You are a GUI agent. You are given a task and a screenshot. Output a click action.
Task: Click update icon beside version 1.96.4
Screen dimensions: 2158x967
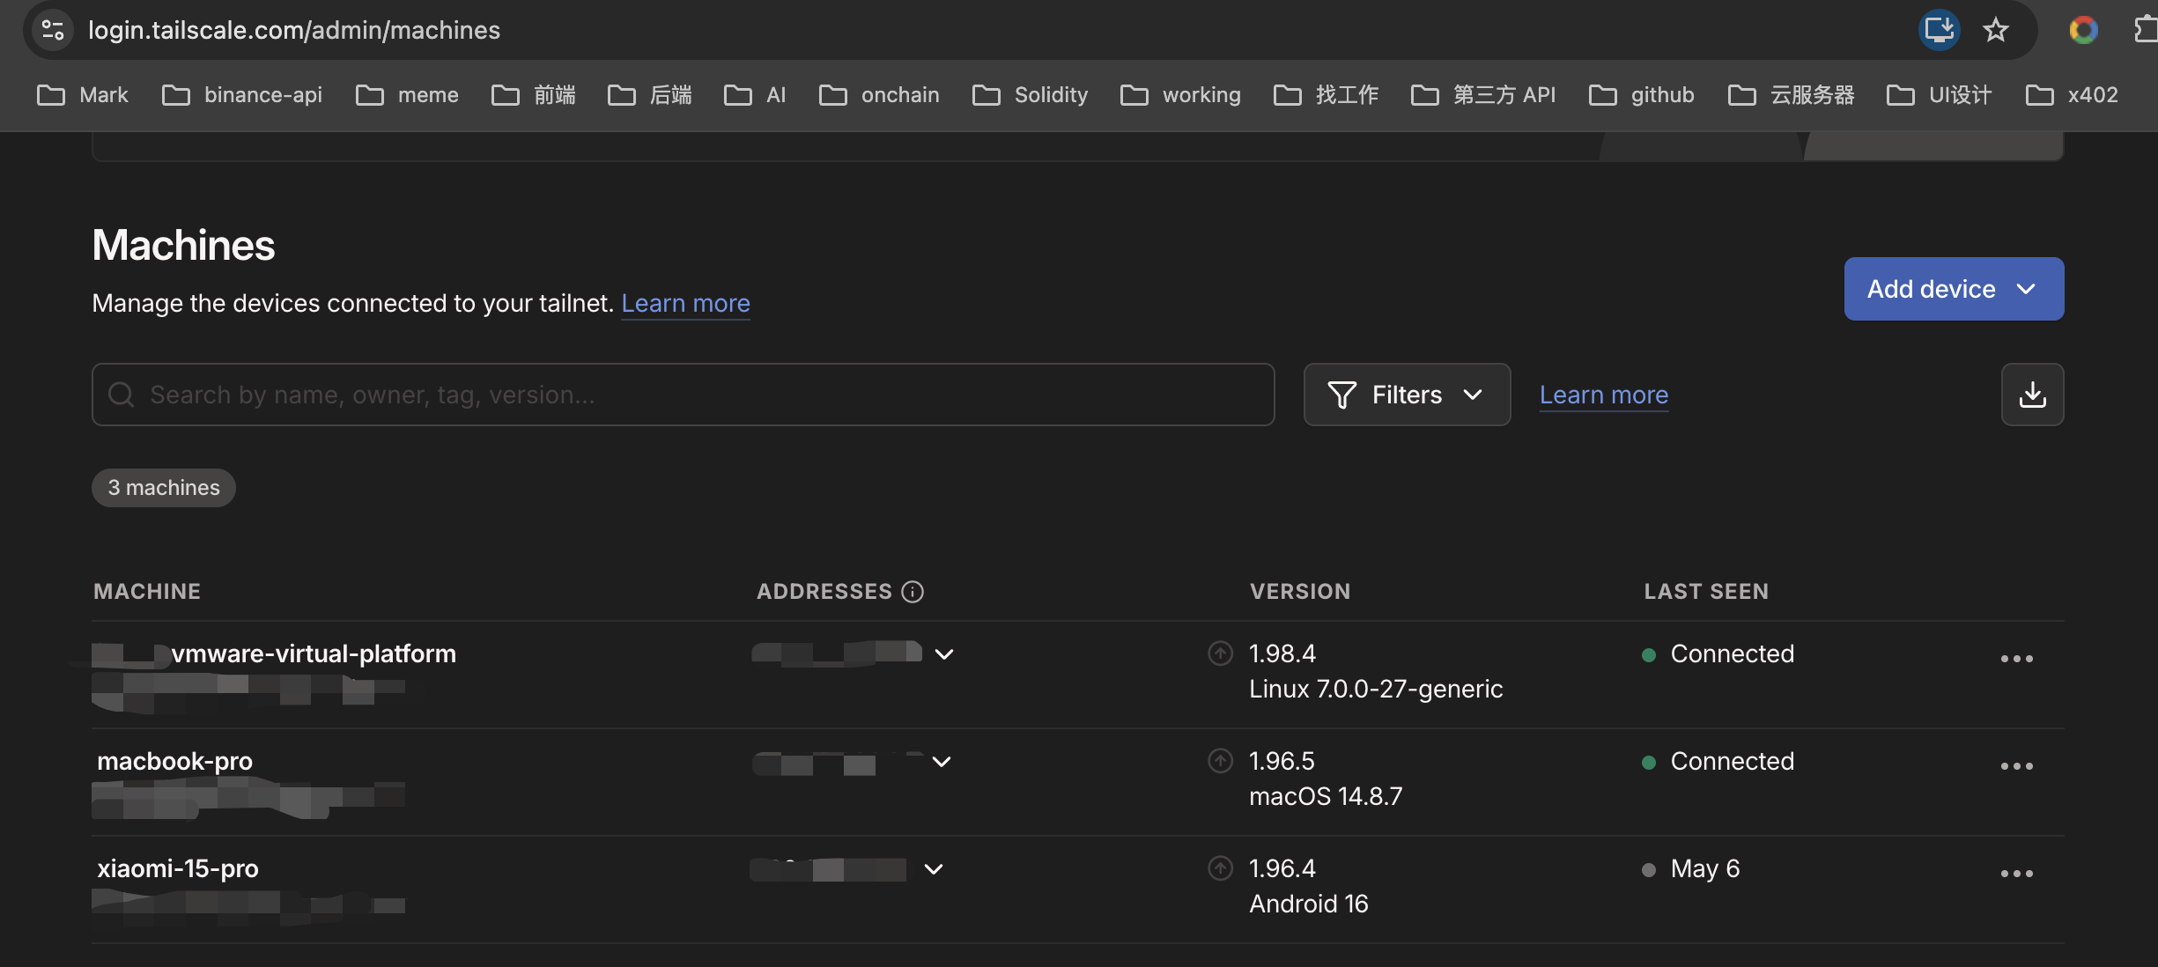(1220, 868)
